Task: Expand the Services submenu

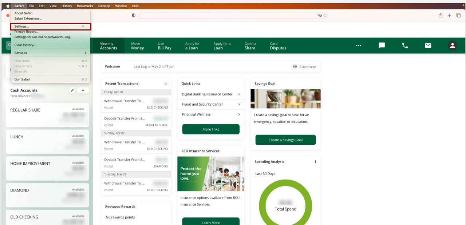Action: 51,53
